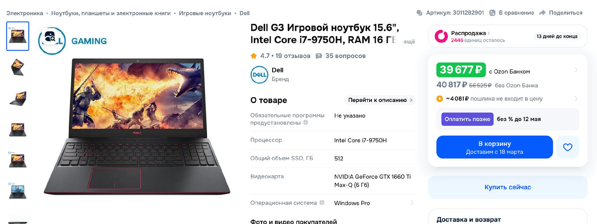The width and height of the screenshot is (597, 224).
Task: Select the second laptop thumbnail
Action: [x=18, y=67]
